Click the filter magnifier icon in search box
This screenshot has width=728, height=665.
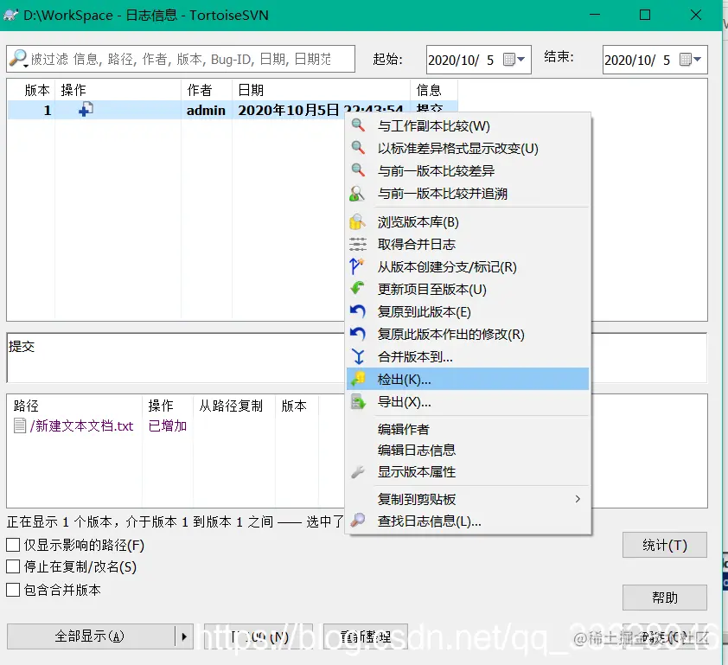click(x=17, y=59)
